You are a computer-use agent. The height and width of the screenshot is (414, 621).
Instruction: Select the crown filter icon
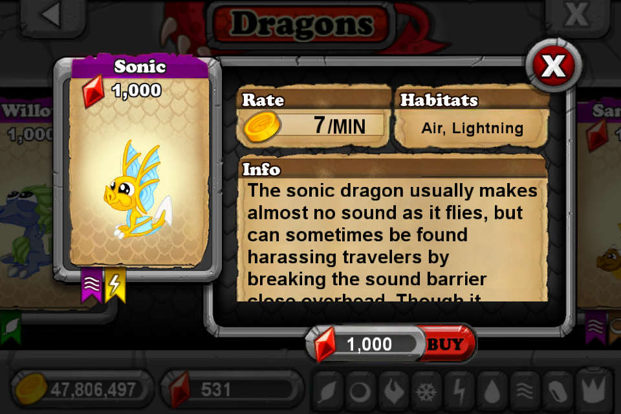(x=593, y=389)
